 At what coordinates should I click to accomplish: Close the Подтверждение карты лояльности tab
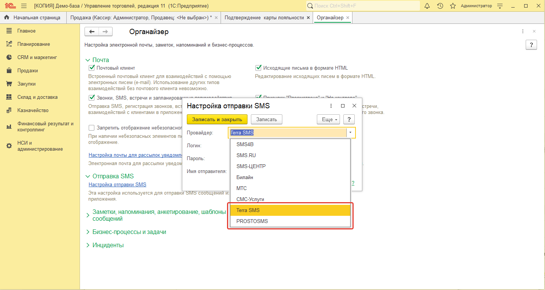click(x=308, y=18)
